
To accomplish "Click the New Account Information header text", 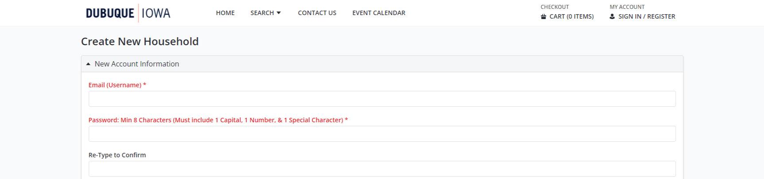I will pos(137,64).
